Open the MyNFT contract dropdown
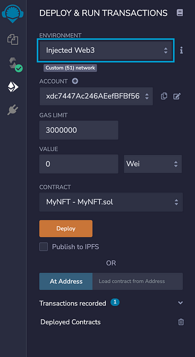This screenshot has height=357, width=195. coord(111,202)
